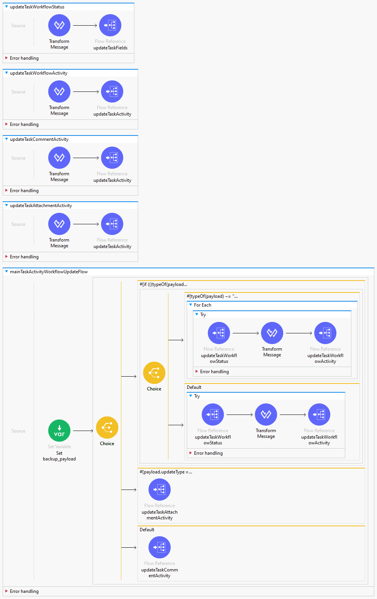Select Transform Message in updateTaskWorkflowStatus flow
The height and width of the screenshot is (599, 377).
(59, 25)
